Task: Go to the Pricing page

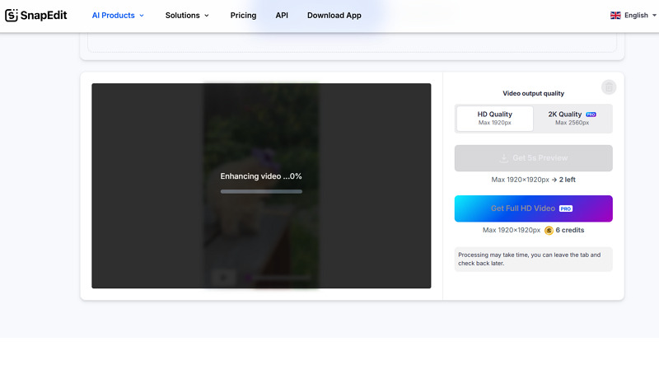Action: click(x=243, y=16)
